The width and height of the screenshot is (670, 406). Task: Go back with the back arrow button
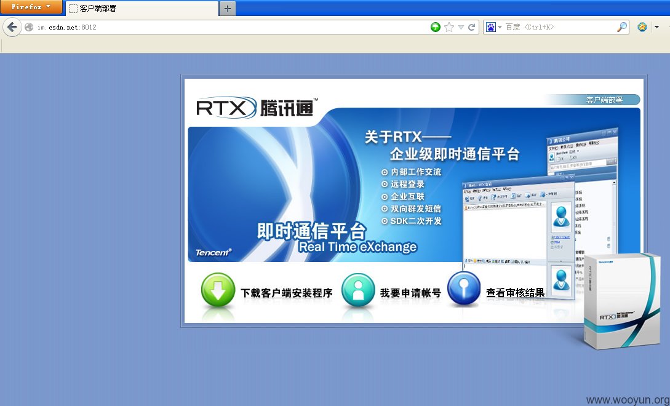coord(12,27)
